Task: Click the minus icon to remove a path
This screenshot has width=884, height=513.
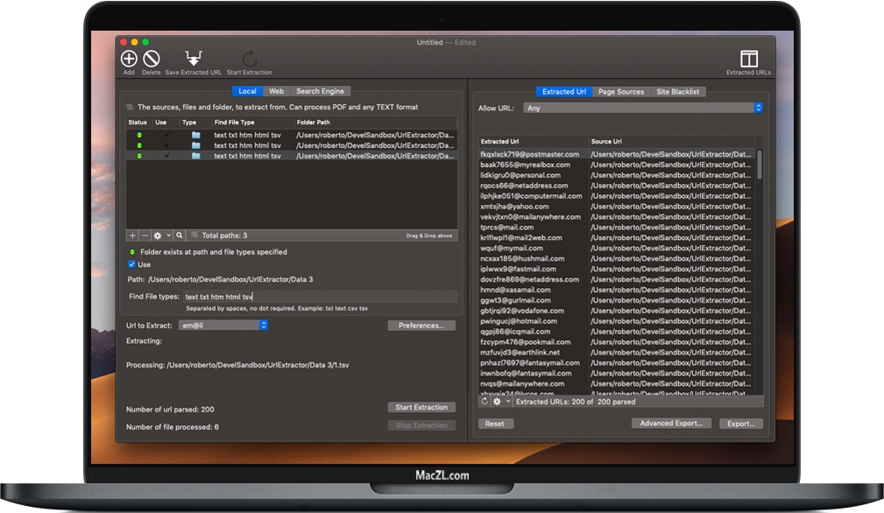Action: (144, 235)
